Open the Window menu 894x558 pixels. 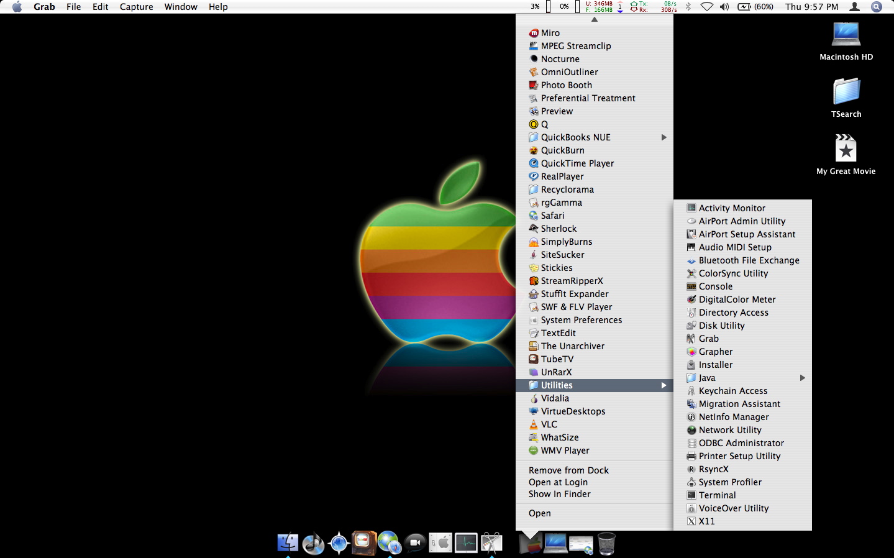click(181, 7)
